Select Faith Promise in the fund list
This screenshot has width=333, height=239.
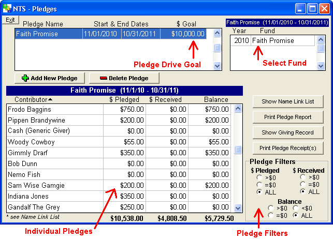pos(283,40)
